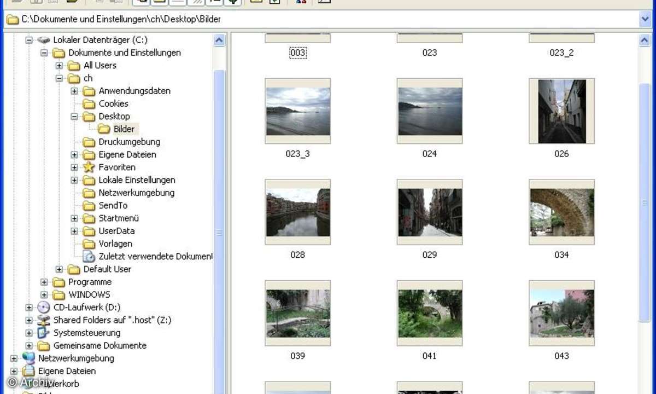Select the Startmenü folder label
The width and height of the screenshot is (656, 394).
click(x=119, y=218)
